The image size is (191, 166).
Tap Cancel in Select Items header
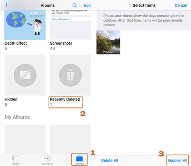point(181,5)
